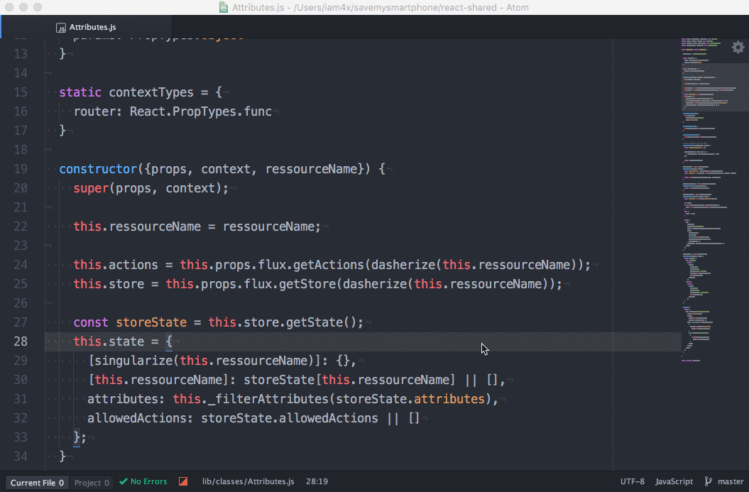Click the master branch label
This screenshot has height=492, width=749.
(731, 481)
